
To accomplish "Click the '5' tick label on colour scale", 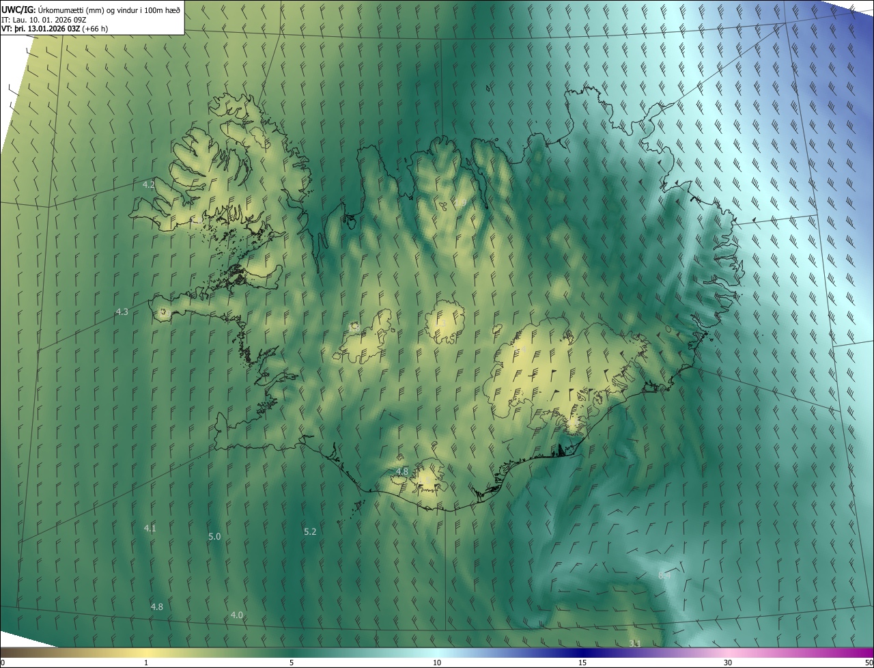I will coord(292,663).
